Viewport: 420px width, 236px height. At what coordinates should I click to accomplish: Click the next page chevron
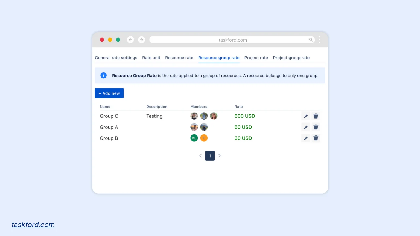click(x=220, y=156)
